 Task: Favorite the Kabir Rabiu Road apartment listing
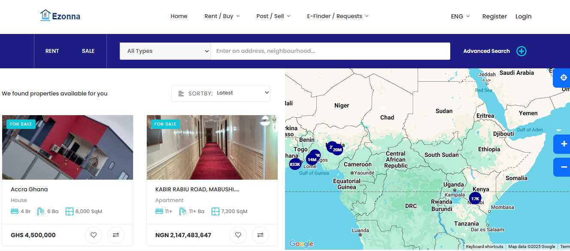coord(238,235)
